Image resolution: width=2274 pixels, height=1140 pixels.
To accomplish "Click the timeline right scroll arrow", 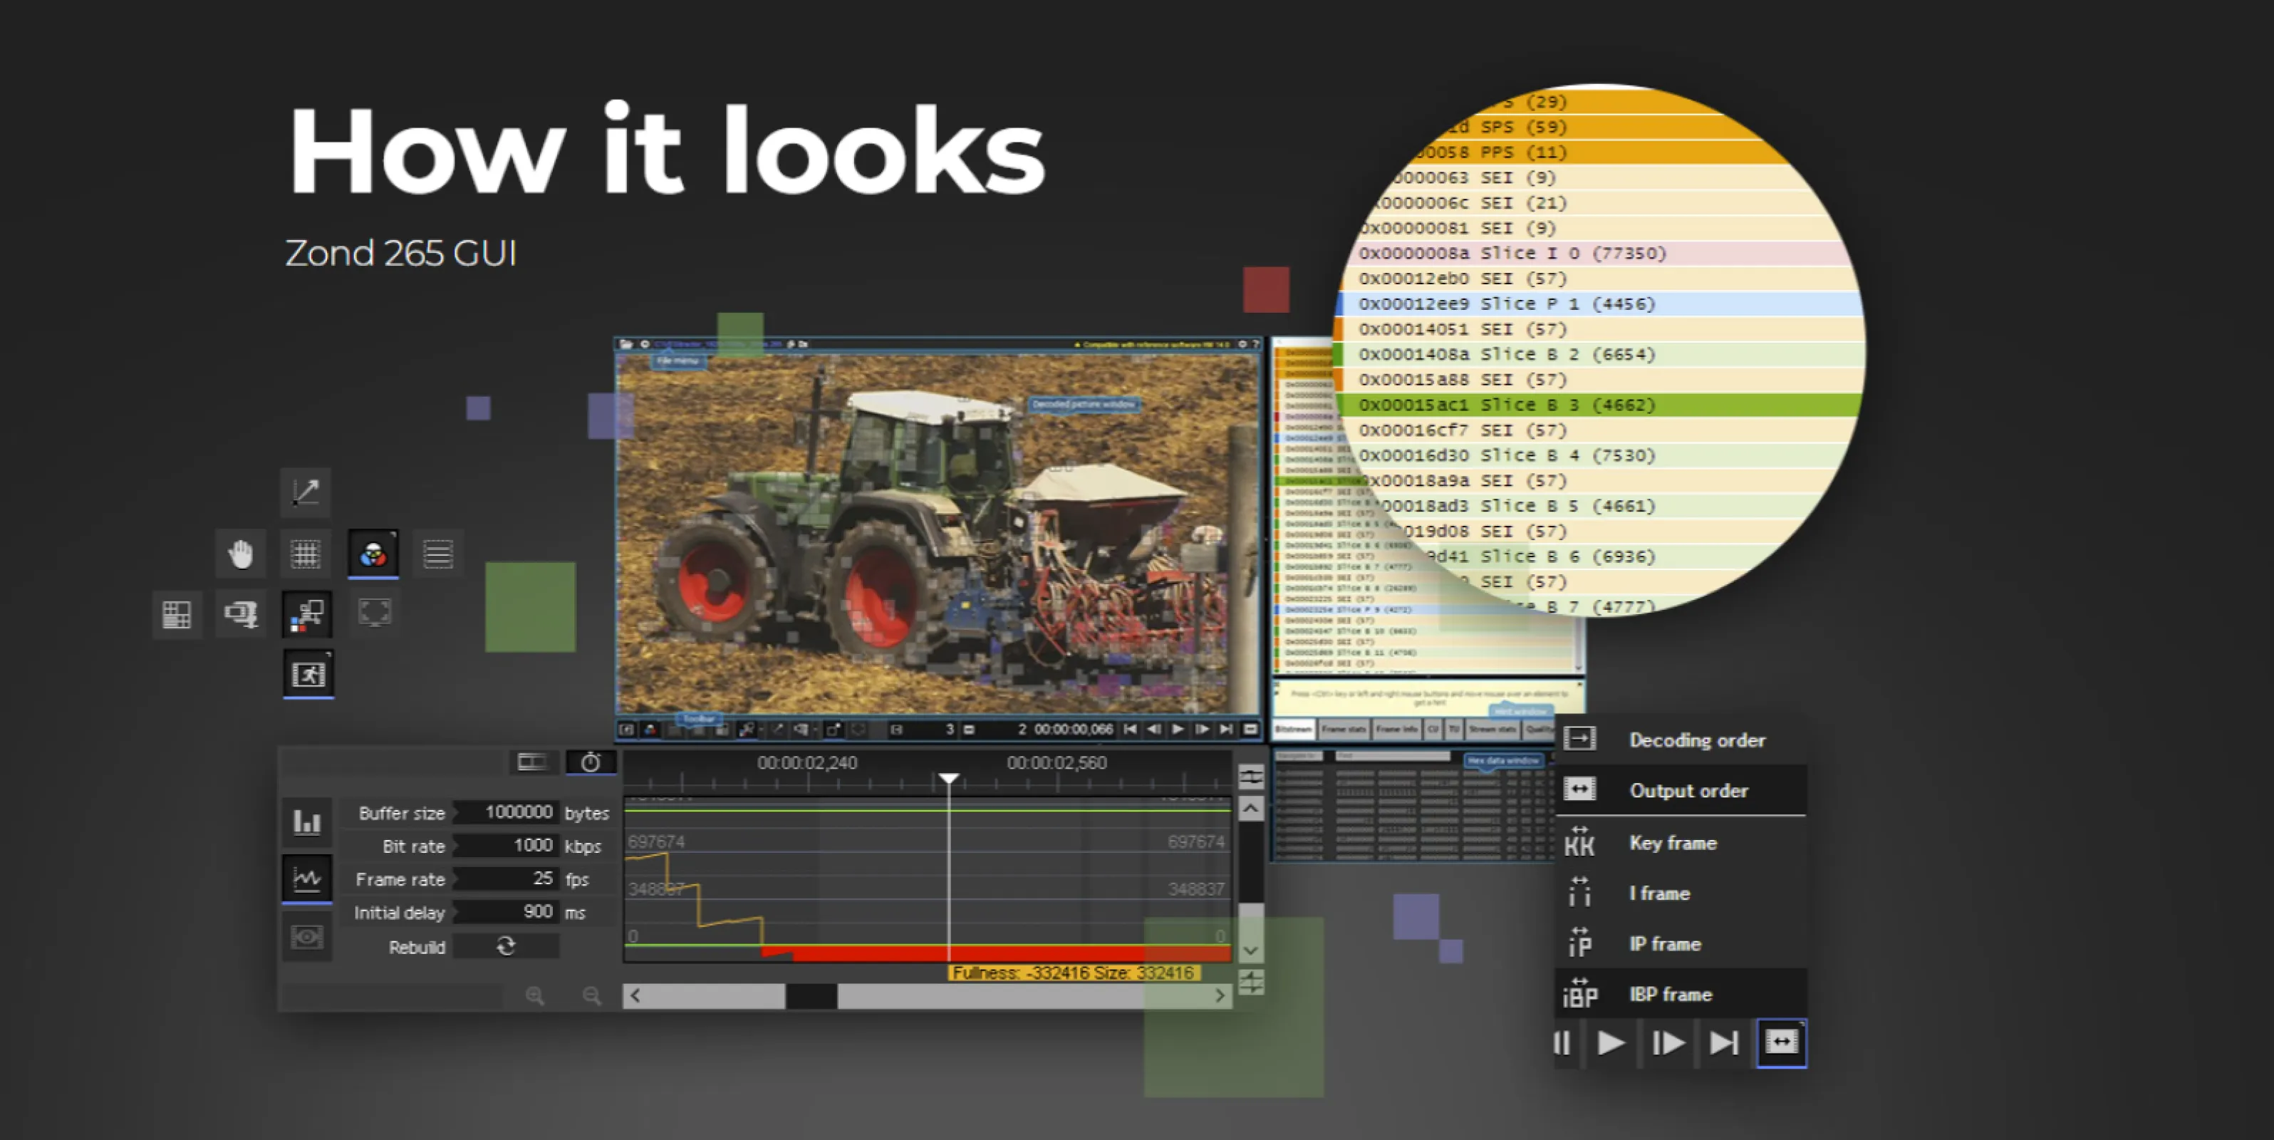I will point(1220,995).
